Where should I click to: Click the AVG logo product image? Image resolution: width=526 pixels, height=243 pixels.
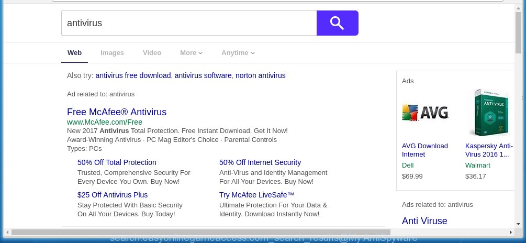[x=426, y=113]
